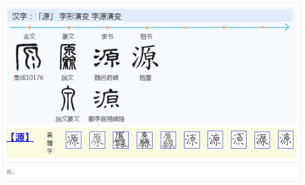Open the 說文篆文 glyph image
The image size is (305, 185).
(x=67, y=99)
